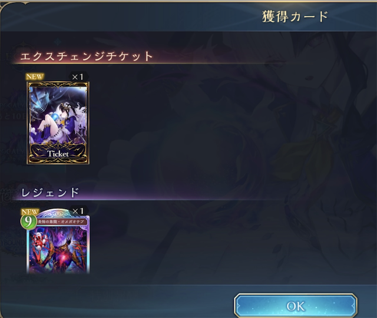Click the gold divider line under エクスチェンジチケット
Viewport: 377px width, 318px height.
(144, 64)
